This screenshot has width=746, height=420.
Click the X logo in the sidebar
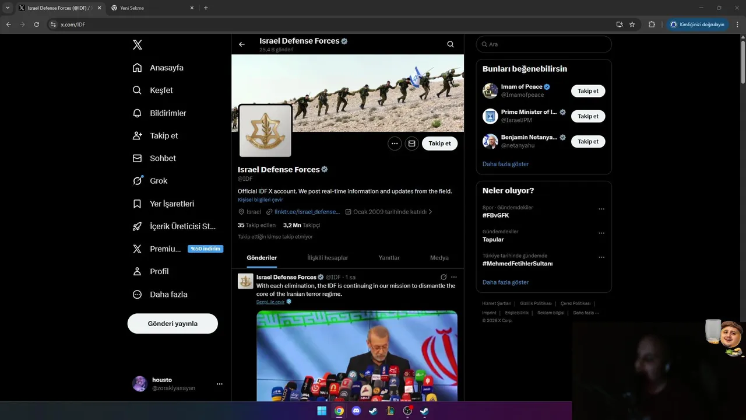[x=138, y=45]
